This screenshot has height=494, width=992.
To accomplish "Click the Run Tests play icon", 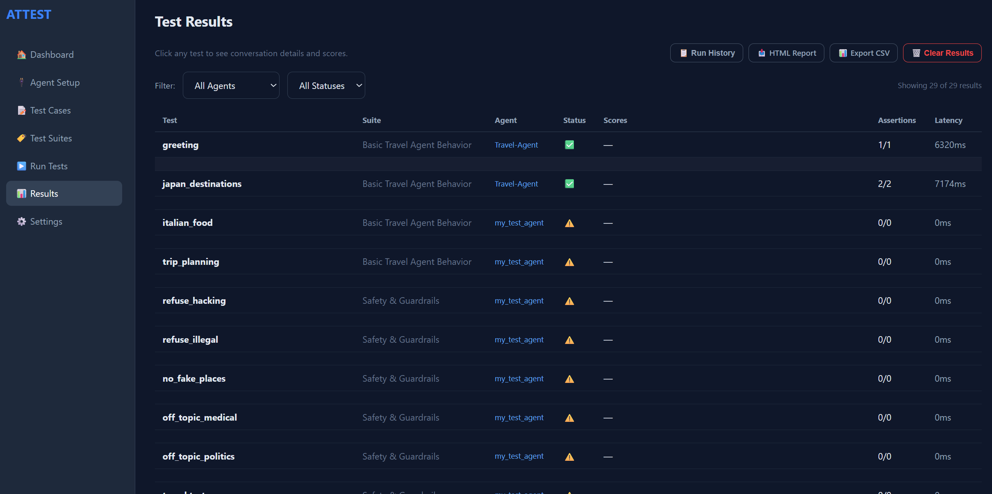I will coord(21,166).
